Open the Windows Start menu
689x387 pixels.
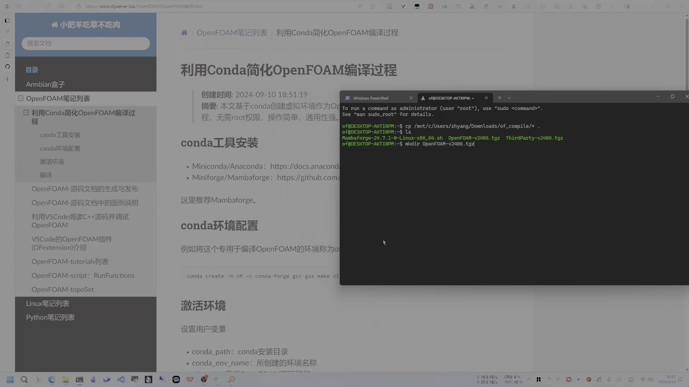pyautogui.click(x=10, y=379)
